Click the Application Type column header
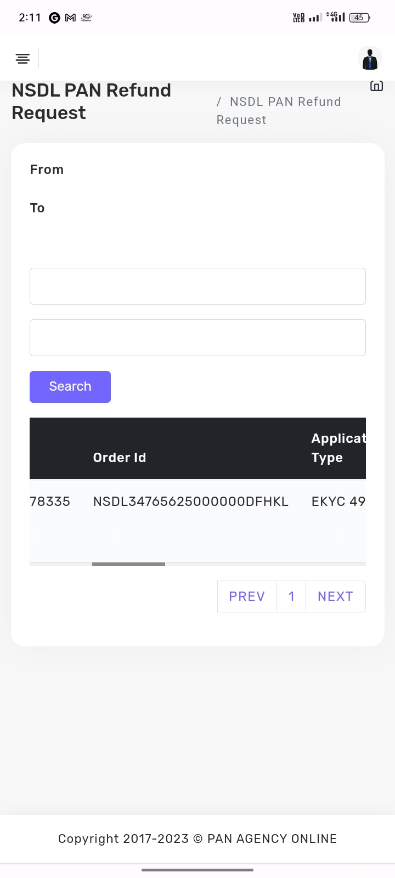The width and height of the screenshot is (395, 878). coord(338,448)
